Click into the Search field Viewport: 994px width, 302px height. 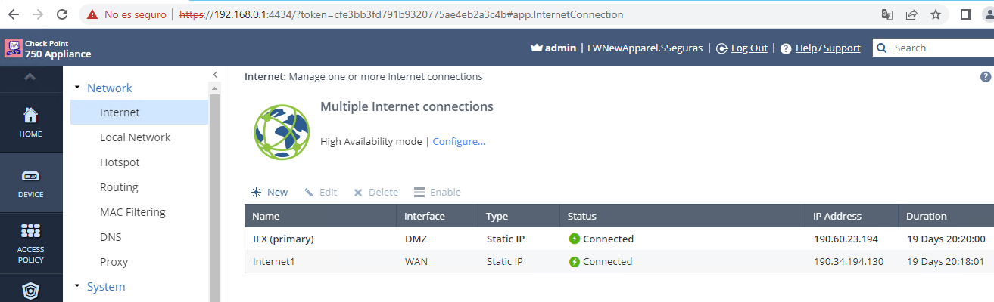click(939, 48)
